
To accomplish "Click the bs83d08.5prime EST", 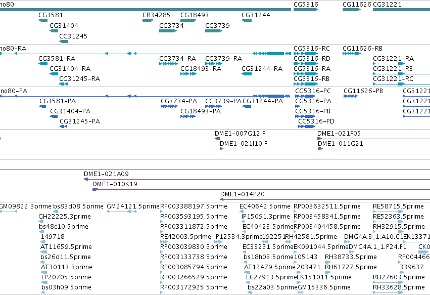I will pos(56,212).
